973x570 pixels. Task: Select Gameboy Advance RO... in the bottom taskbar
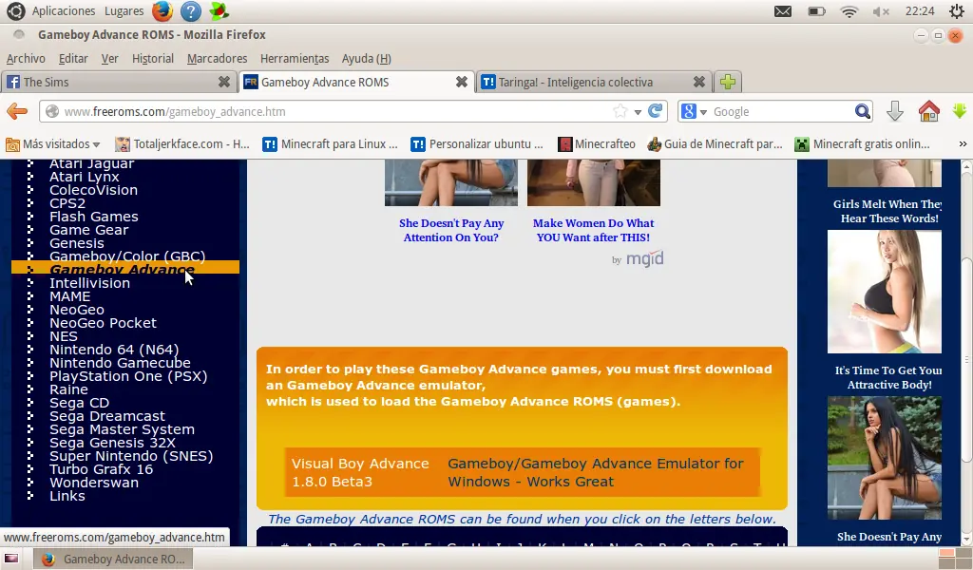pos(113,559)
